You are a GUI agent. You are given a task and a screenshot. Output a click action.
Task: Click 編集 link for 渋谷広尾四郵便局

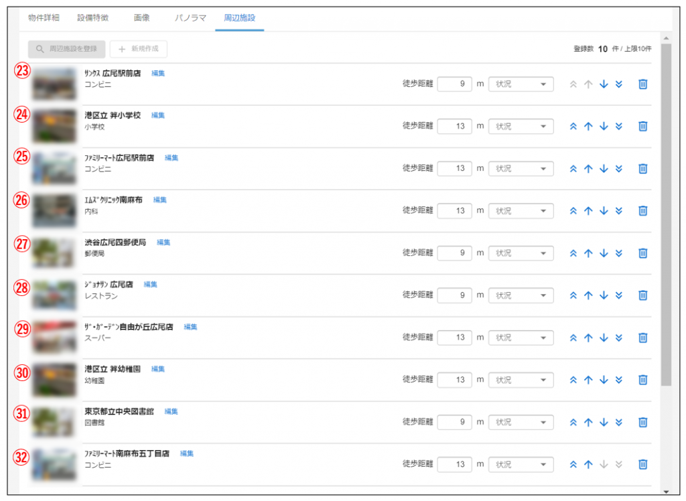coord(163,242)
